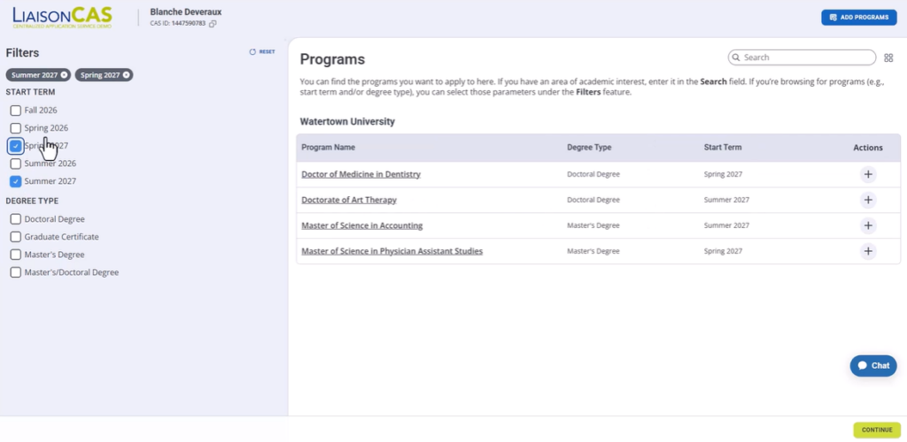Screen dimensions: 907x442
Task: Click the Watertown University heading
Action: pos(347,122)
